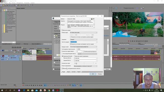Screen dimensions: 164x92
Task: Click Pause in the timeline transport bar
Action: 31,85
